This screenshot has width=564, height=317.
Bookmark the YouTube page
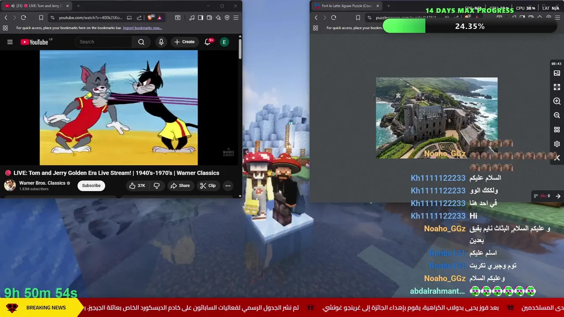coord(41,18)
